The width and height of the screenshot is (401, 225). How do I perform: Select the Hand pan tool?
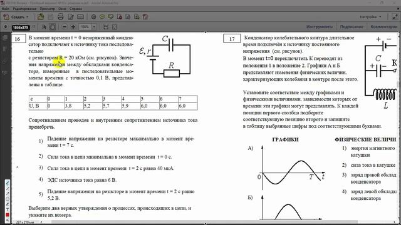tap(53, 27)
